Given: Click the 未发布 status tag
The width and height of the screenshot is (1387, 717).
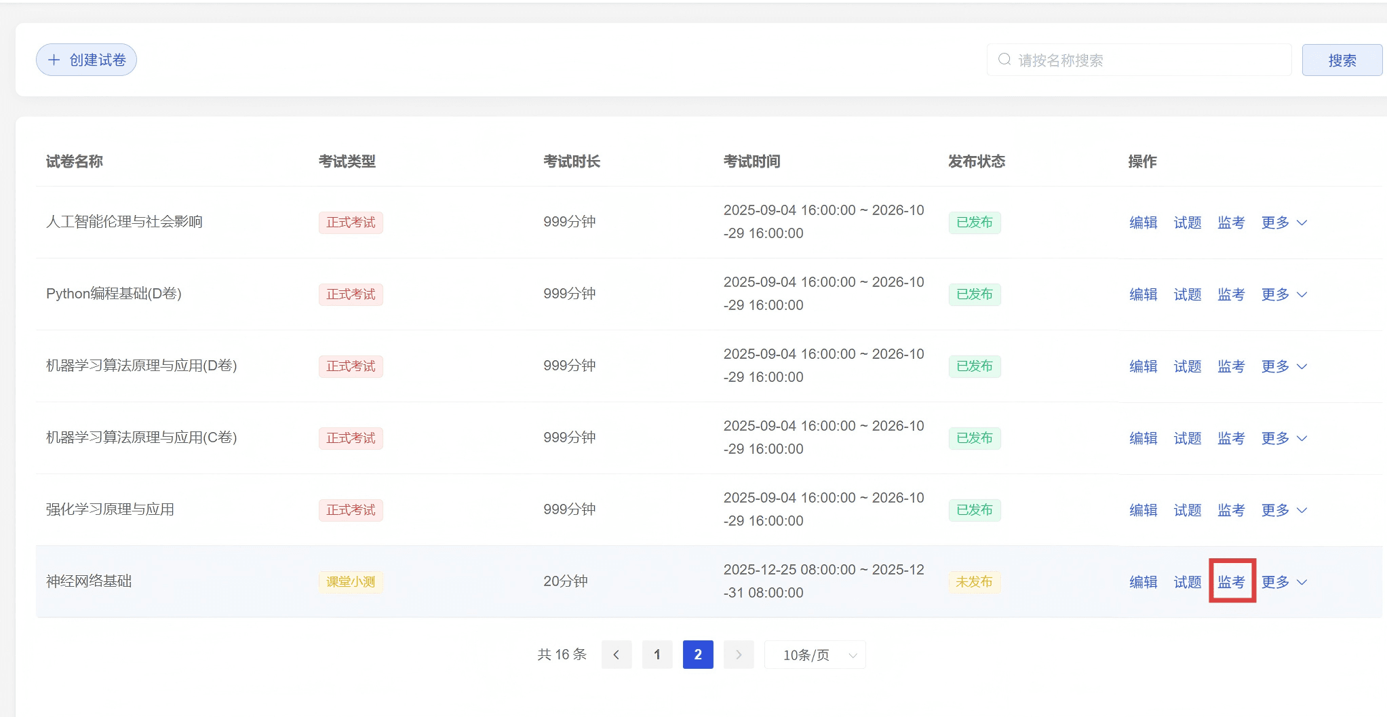Looking at the screenshot, I should click(973, 582).
